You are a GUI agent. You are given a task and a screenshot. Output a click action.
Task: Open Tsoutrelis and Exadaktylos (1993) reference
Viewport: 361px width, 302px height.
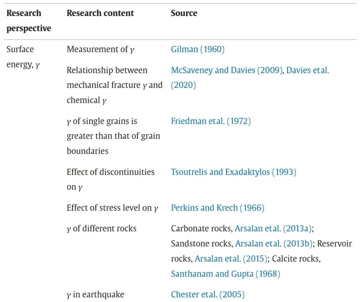(x=233, y=172)
